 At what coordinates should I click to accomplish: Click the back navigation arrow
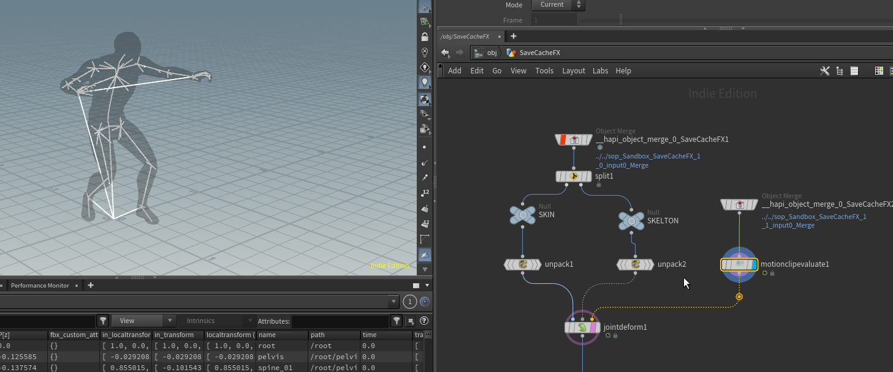tap(446, 53)
